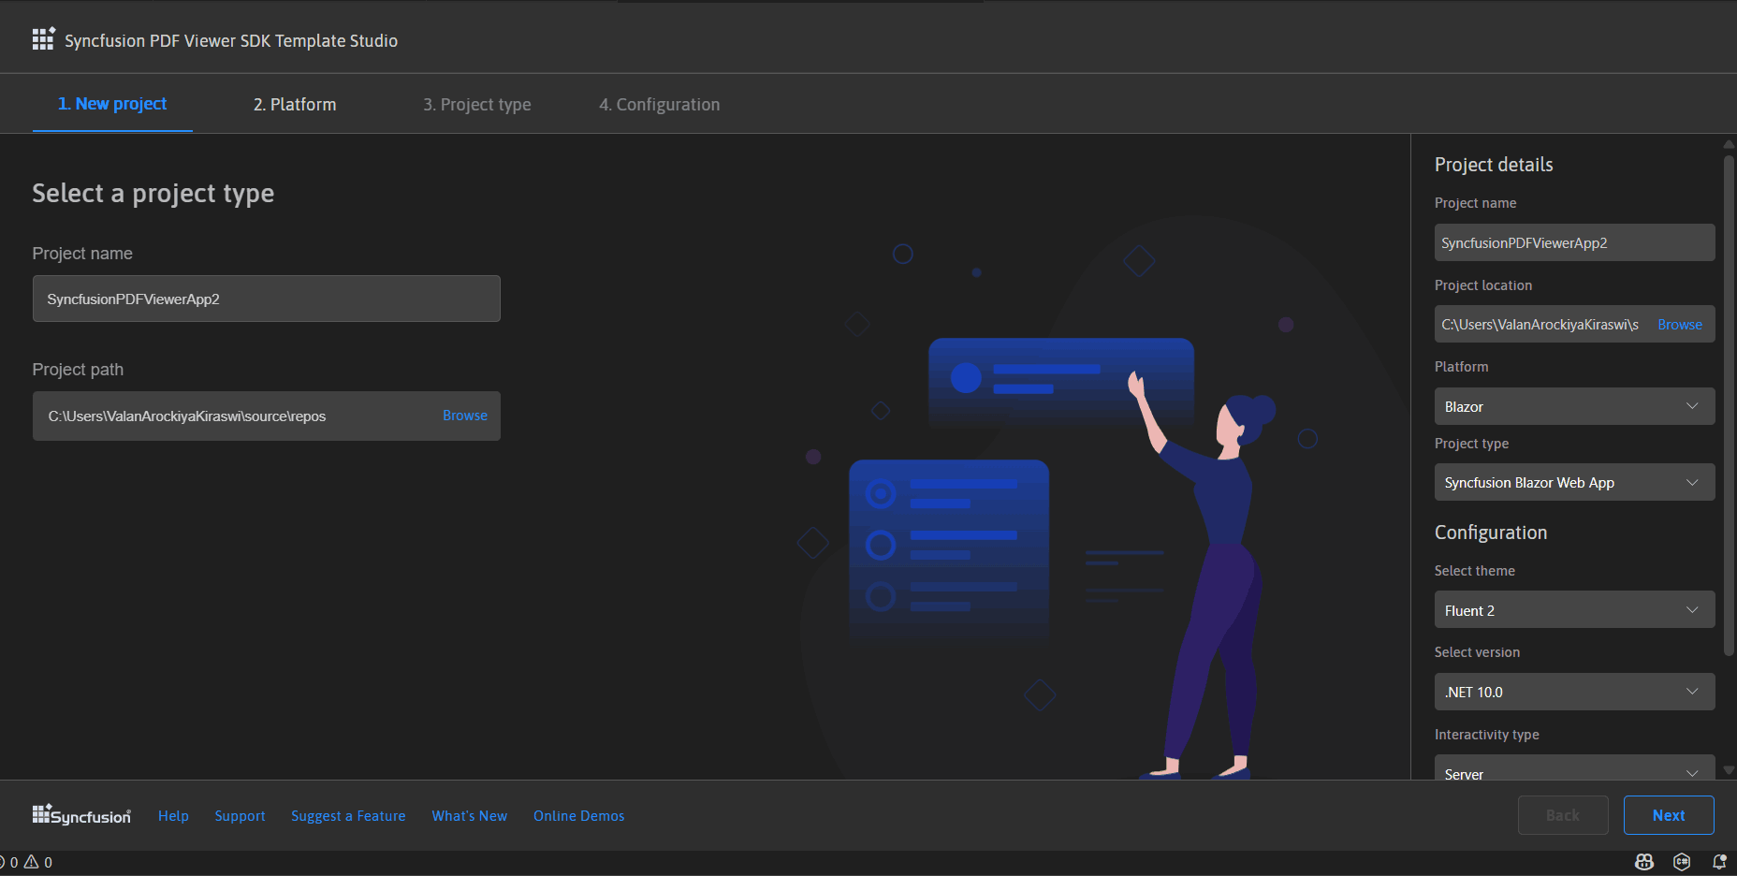Click the Syncfusion logo in the footer
1737x876 pixels.
(x=81, y=815)
